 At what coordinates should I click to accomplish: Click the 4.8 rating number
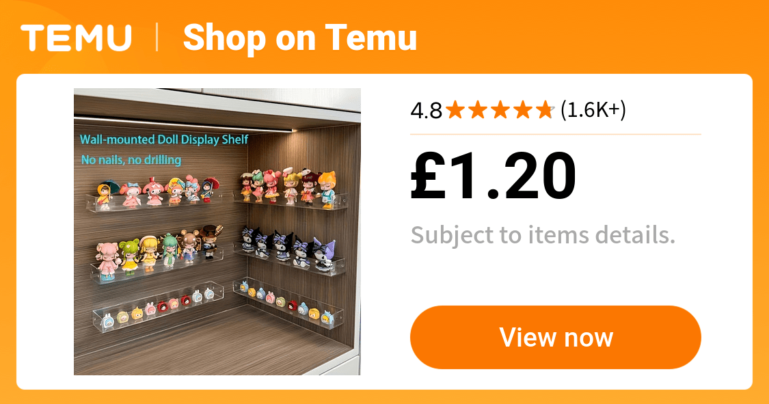coord(426,111)
